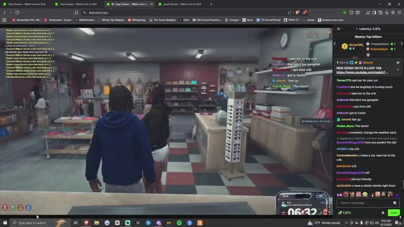The height and width of the screenshot is (227, 404).
Task: Click the address bar showing kick.com/capp
Action: (x=186, y=13)
